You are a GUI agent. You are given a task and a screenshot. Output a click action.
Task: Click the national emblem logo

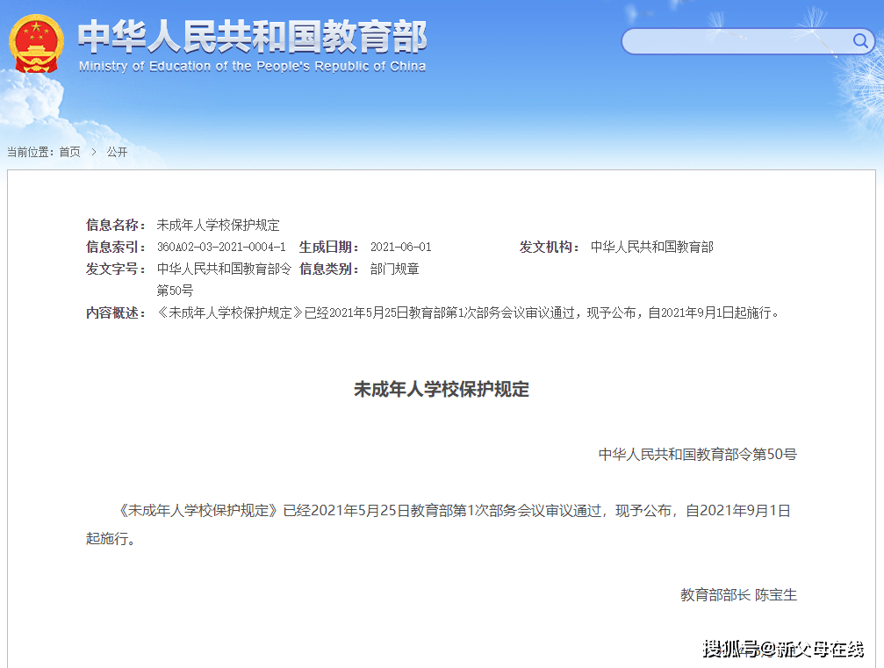click(36, 43)
